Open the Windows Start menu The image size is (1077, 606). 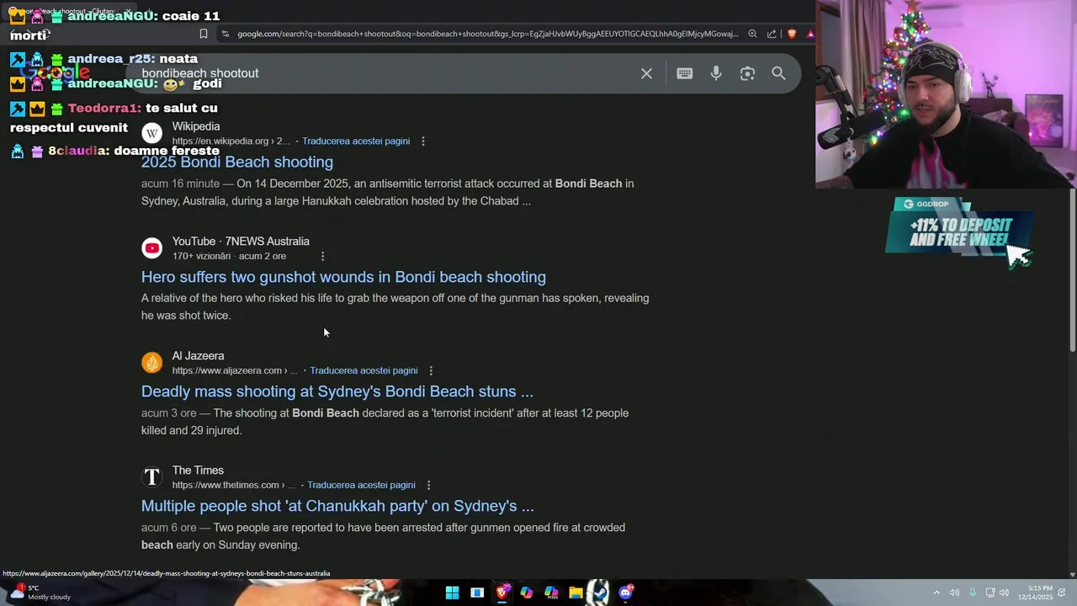coord(452,593)
